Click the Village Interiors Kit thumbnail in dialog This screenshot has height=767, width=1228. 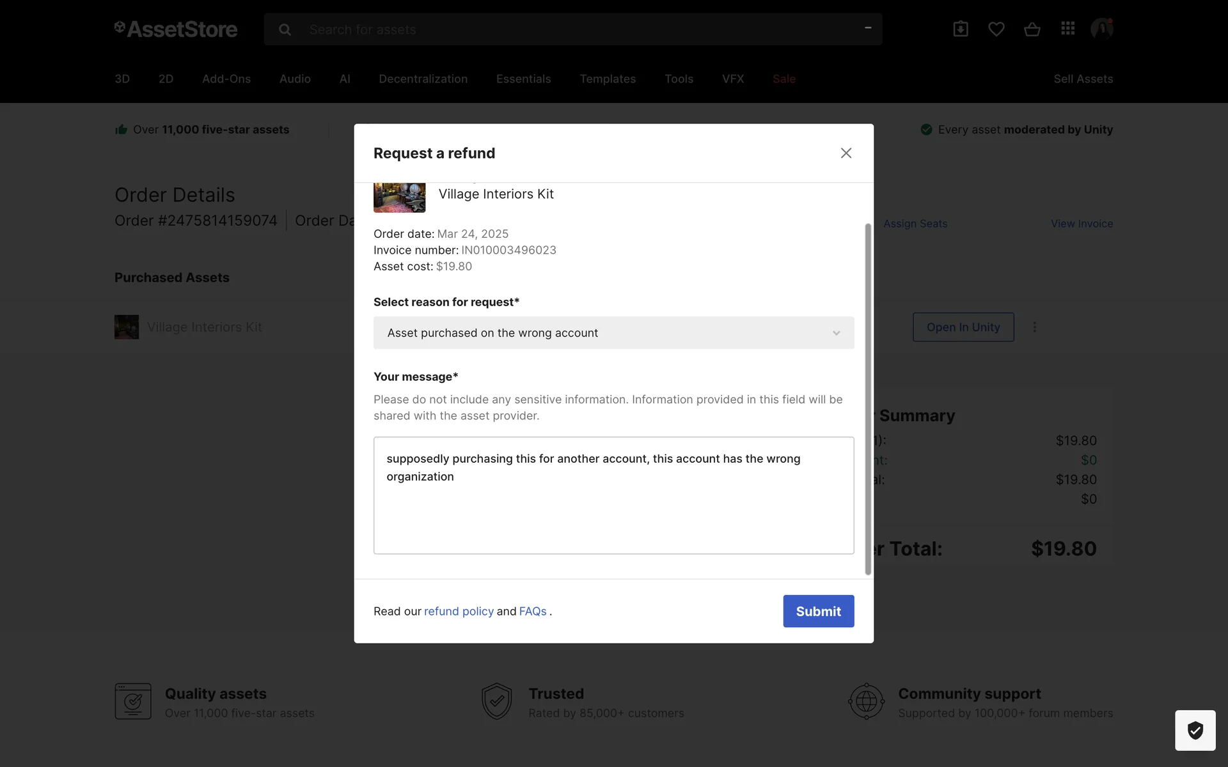(x=400, y=198)
